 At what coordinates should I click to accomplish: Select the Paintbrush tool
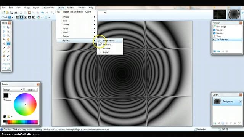[x=4, y=48]
